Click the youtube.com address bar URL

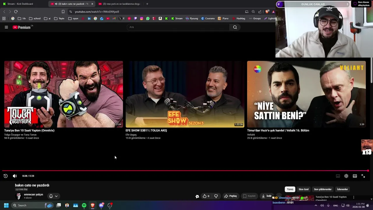point(97,12)
